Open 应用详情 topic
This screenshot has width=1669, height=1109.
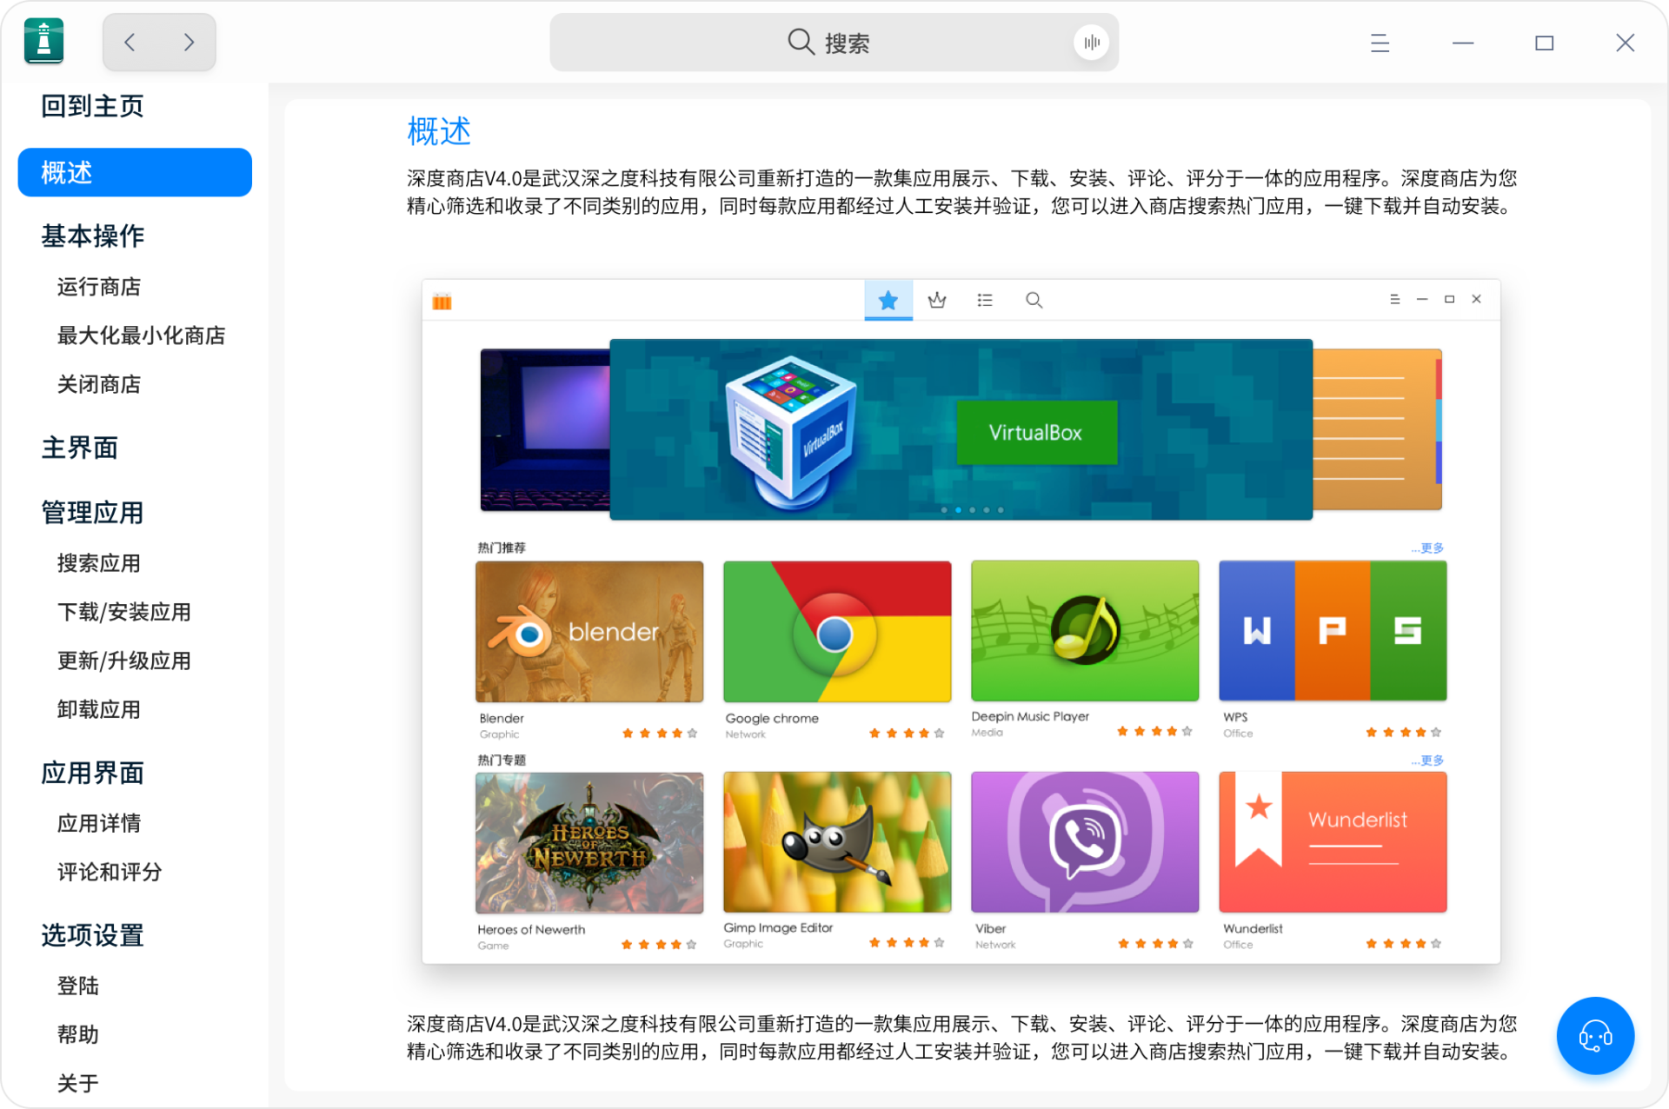point(99,823)
